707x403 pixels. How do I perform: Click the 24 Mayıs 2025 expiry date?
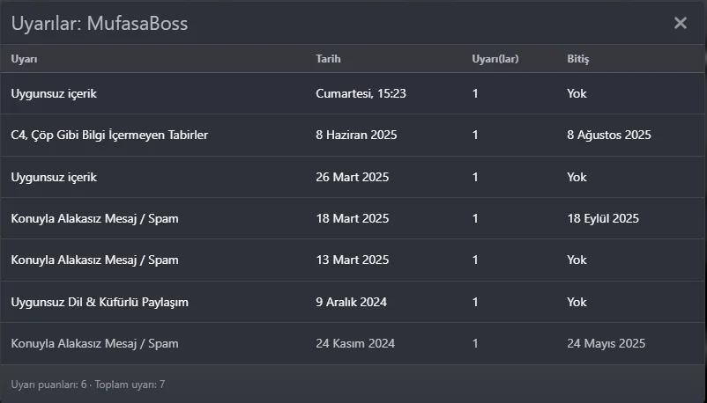606,343
